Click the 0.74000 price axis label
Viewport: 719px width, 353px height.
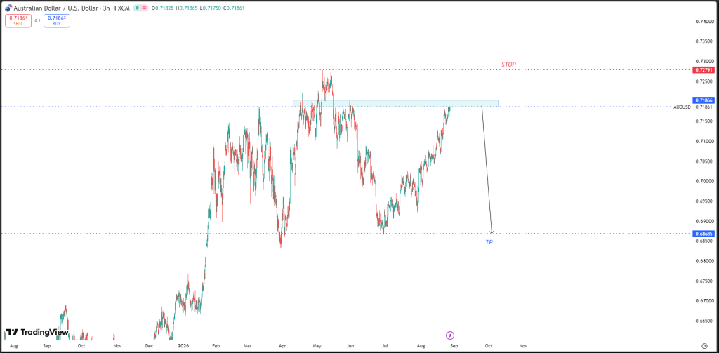pyautogui.click(x=704, y=21)
